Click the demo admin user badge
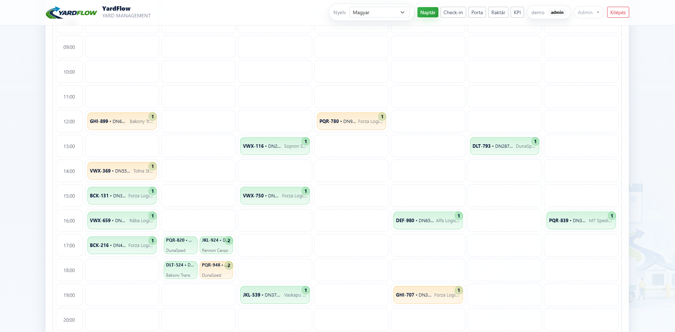Screen dimensions: 675x332 point(548,12)
